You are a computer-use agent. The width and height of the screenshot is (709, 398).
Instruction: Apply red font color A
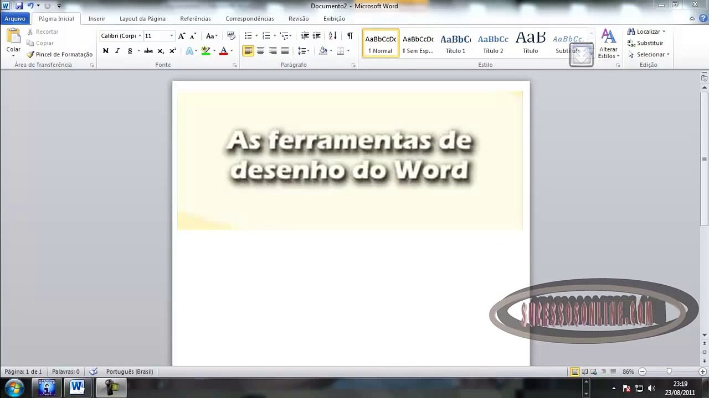pos(224,51)
